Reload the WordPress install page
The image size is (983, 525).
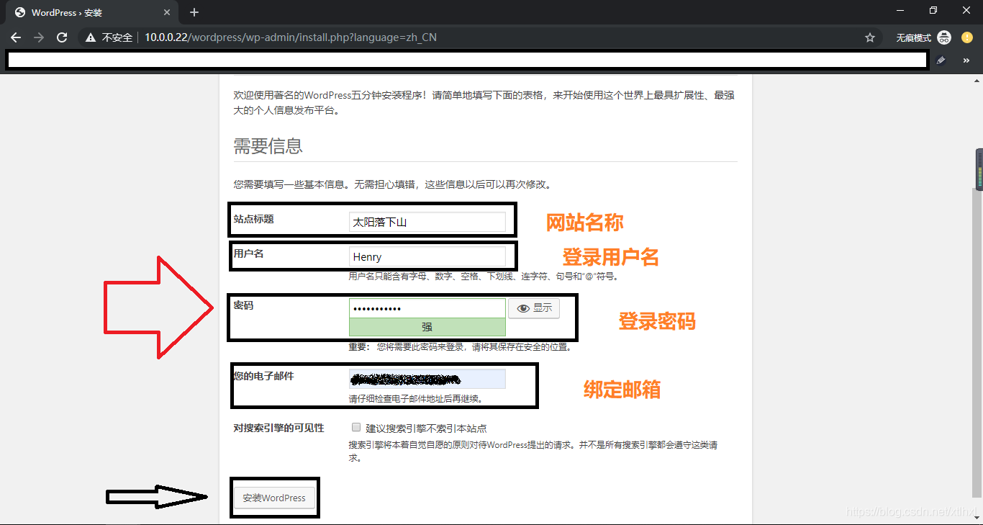click(62, 37)
